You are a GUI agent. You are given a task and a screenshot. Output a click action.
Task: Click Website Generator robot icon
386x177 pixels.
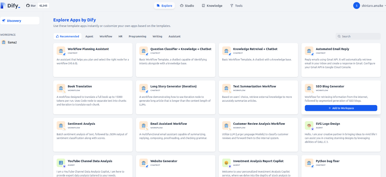144,163
